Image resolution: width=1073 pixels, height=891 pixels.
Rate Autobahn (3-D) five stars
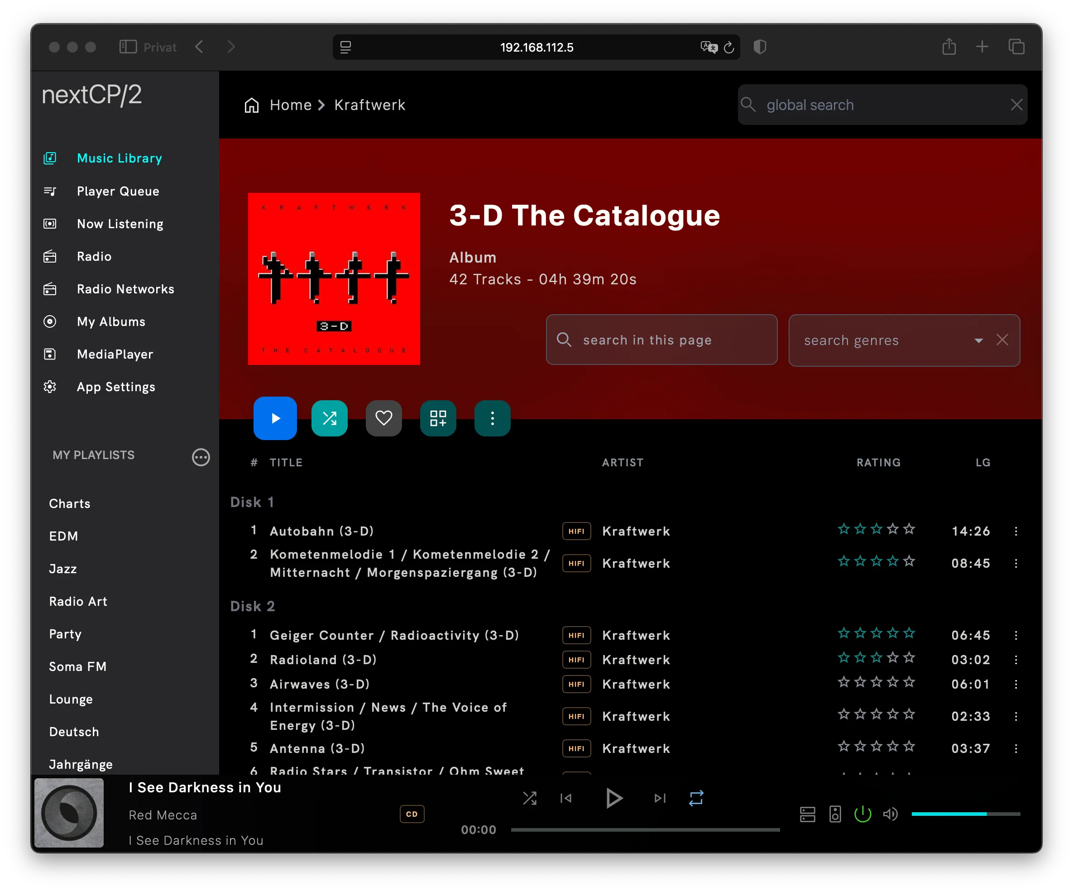pyautogui.click(x=909, y=529)
